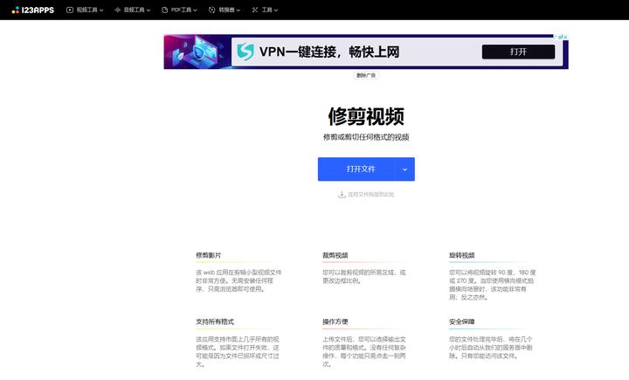Viewport: 629px width, 380px height.
Task: Open the PDF工具 menu
Action: point(179,10)
